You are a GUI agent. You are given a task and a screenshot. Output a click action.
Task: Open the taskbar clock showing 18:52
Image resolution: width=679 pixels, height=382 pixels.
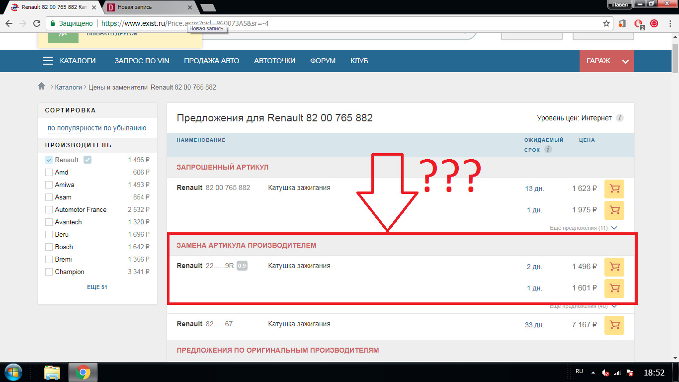654,372
